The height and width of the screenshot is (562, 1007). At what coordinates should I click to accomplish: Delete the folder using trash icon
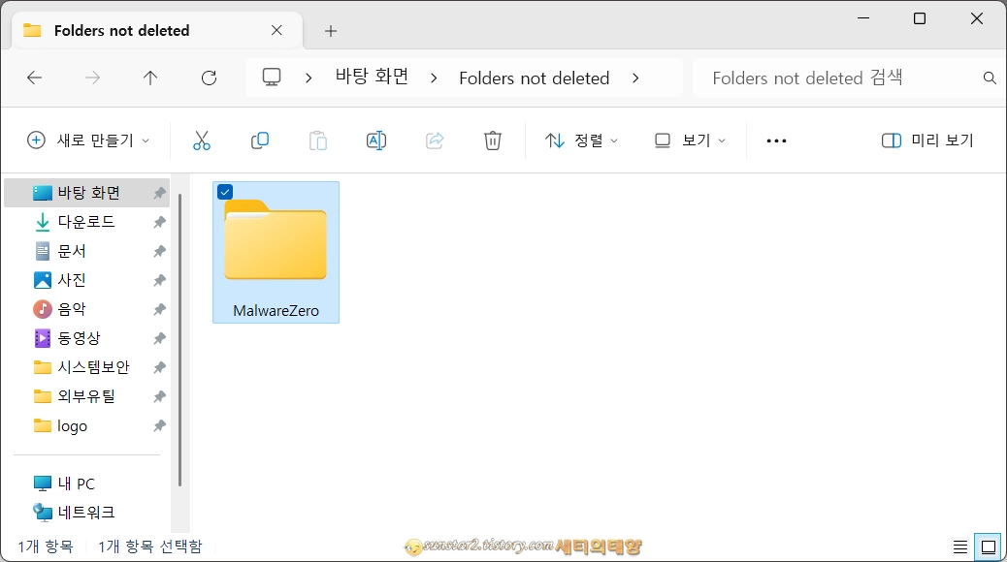point(493,140)
